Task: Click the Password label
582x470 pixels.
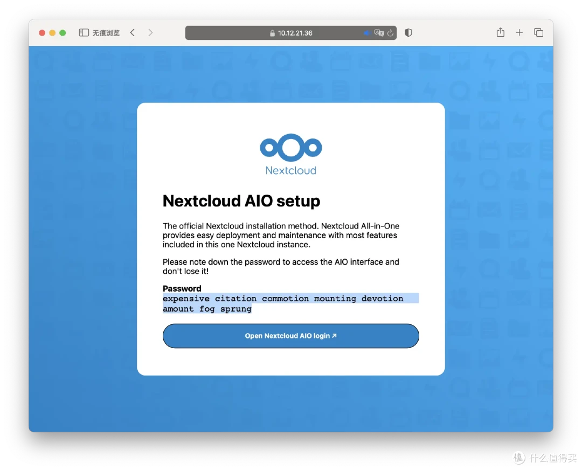Action: click(x=182, y=288)
